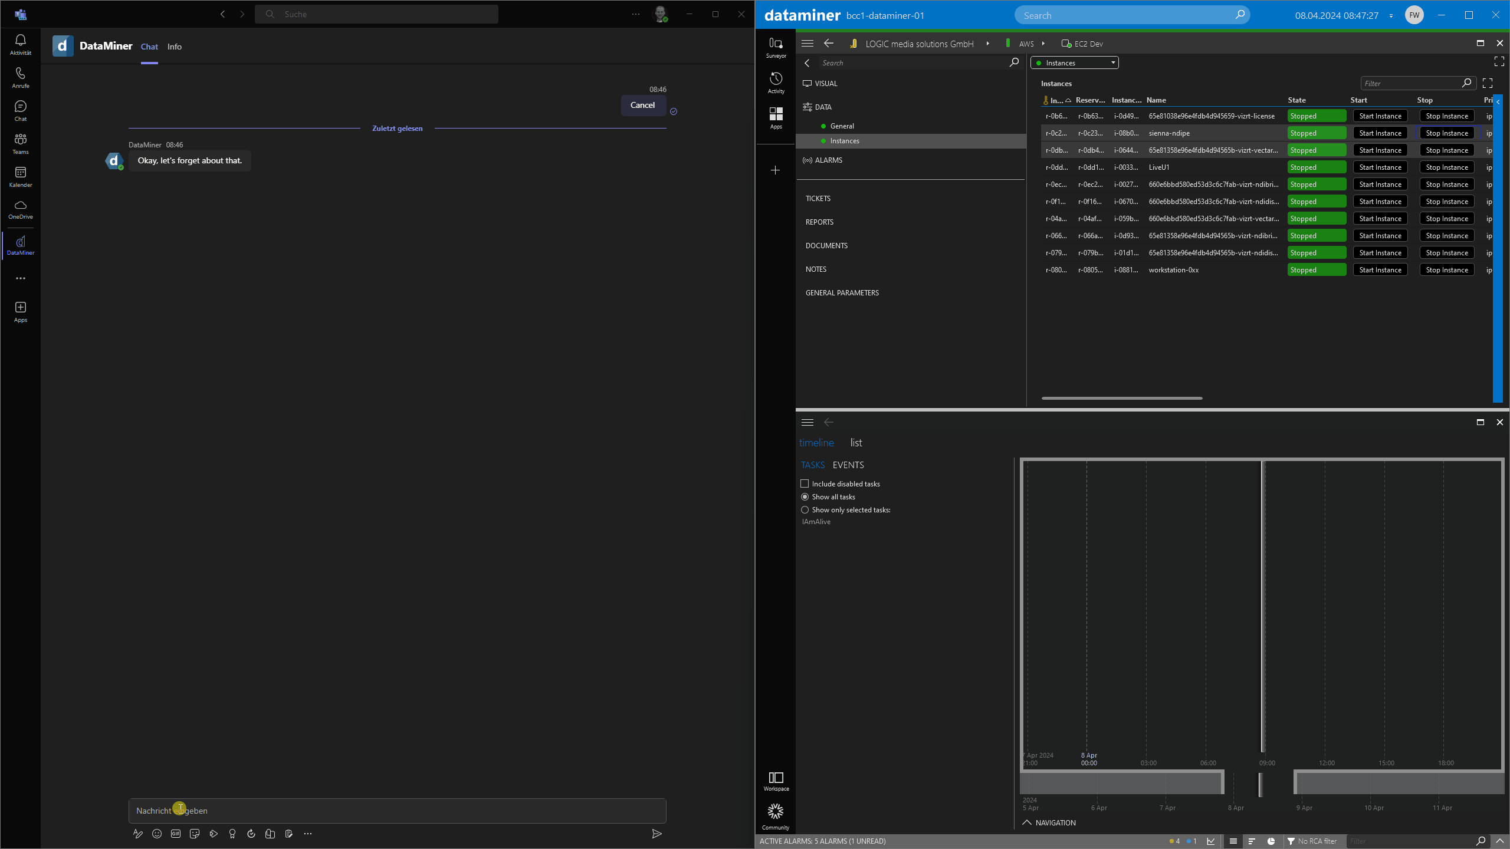The height and width of the screenshot is (849, 1510).
Task: Expand LOGIC media solutions breadcrumb arrow
Action: pos(987,44)
